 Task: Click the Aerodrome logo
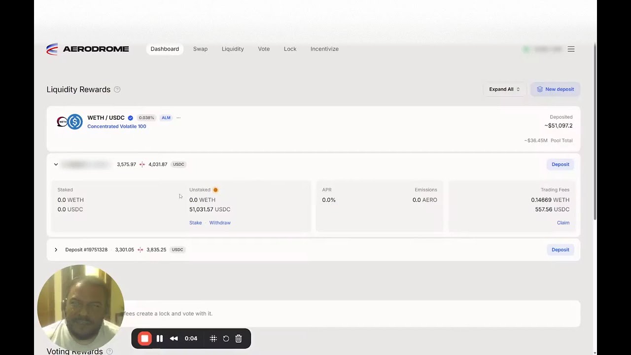click(88, 49)
